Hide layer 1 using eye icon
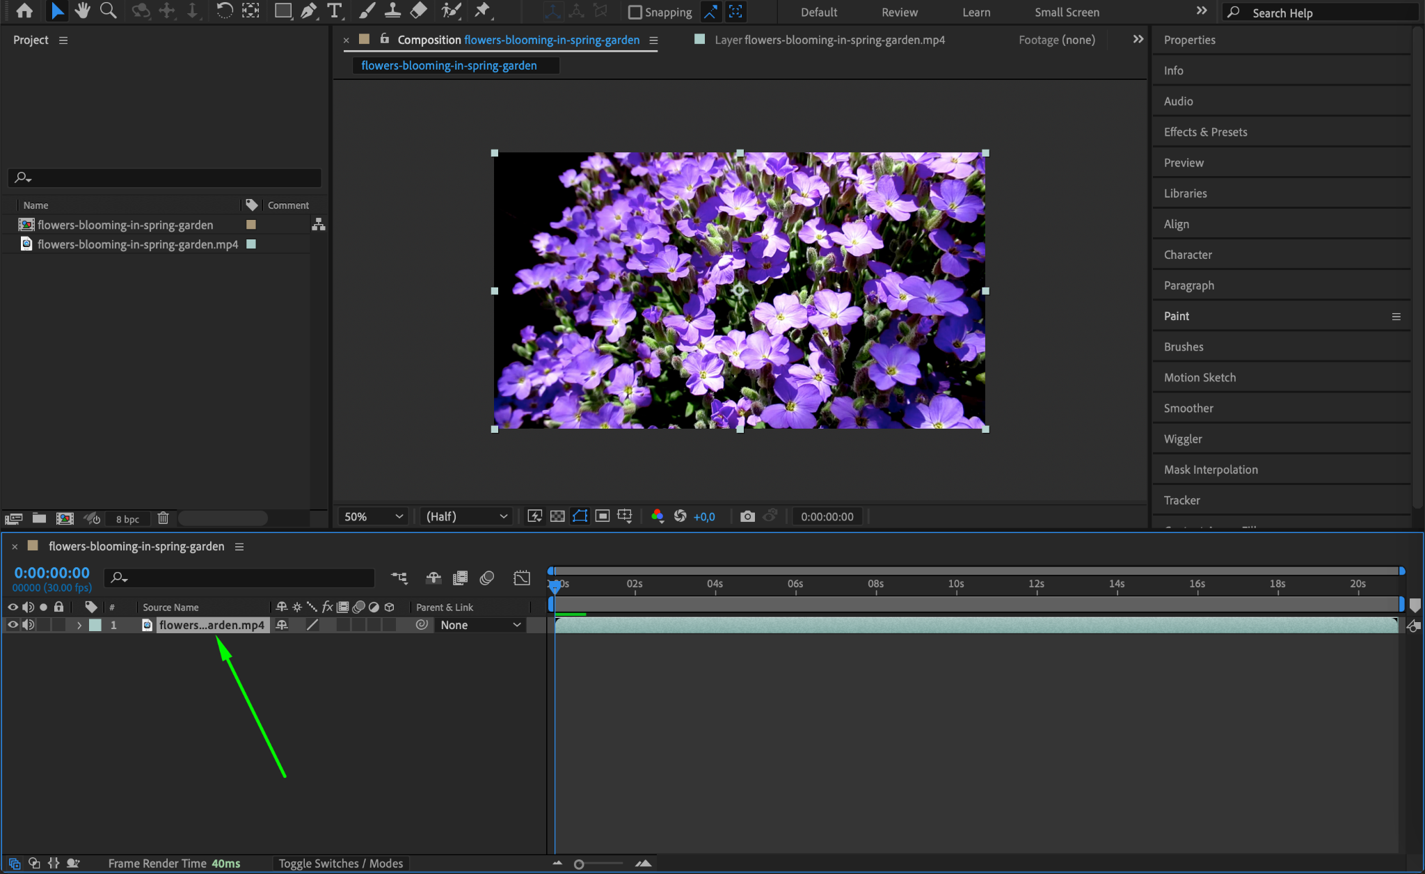 click(13, 625)
